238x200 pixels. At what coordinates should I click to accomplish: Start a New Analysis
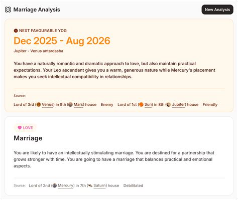point(217,10)
